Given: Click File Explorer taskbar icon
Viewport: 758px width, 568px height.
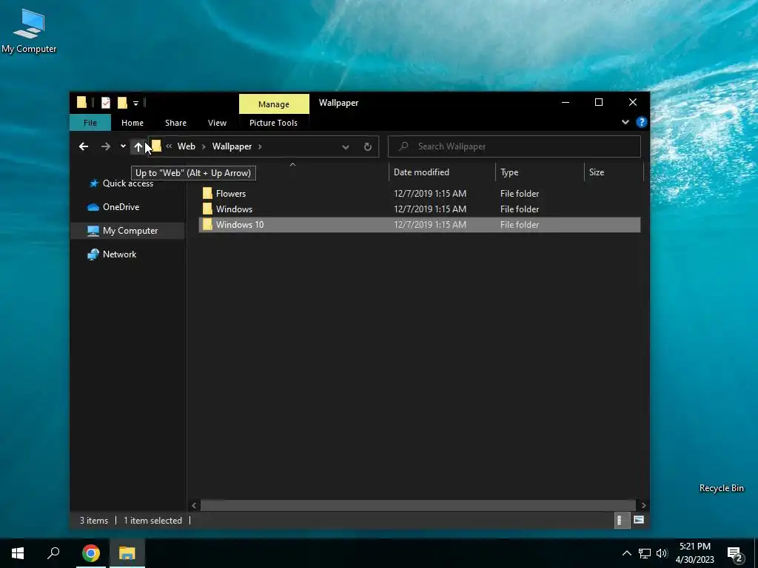Looking at the screenshot, I should pos(127,553).
